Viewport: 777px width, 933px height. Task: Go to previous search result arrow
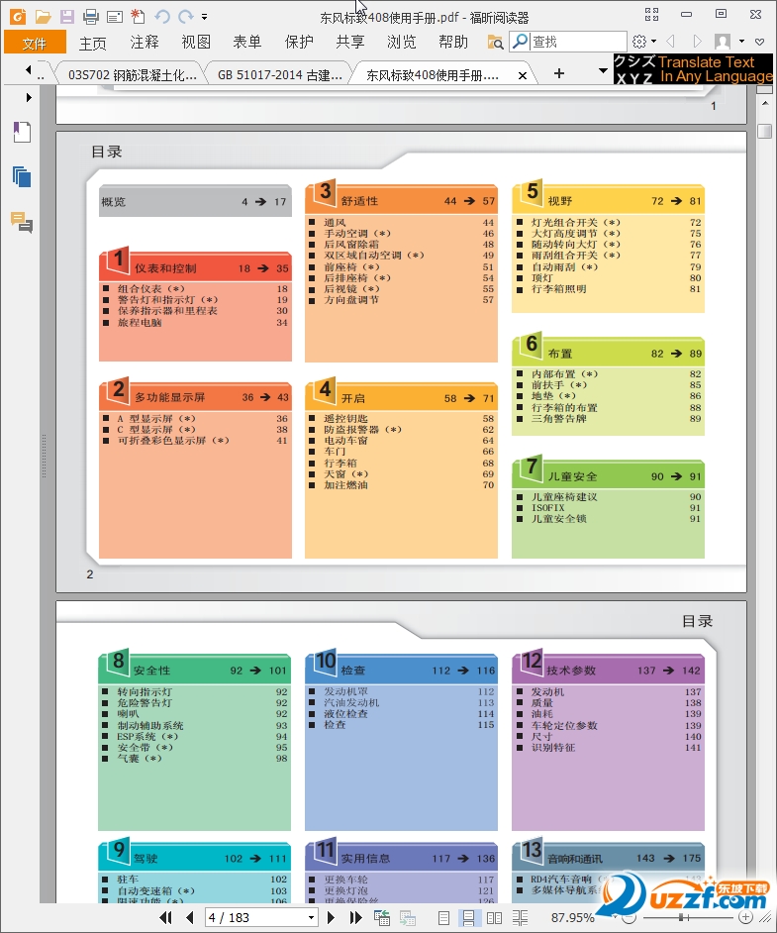pyautogui.click(x=670, y=42)
